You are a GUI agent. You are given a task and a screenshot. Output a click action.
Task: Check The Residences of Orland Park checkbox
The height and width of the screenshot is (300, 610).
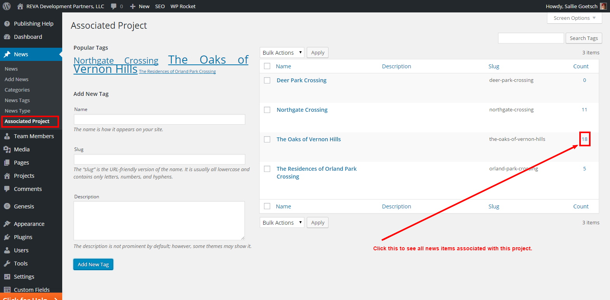coord(267,169)
